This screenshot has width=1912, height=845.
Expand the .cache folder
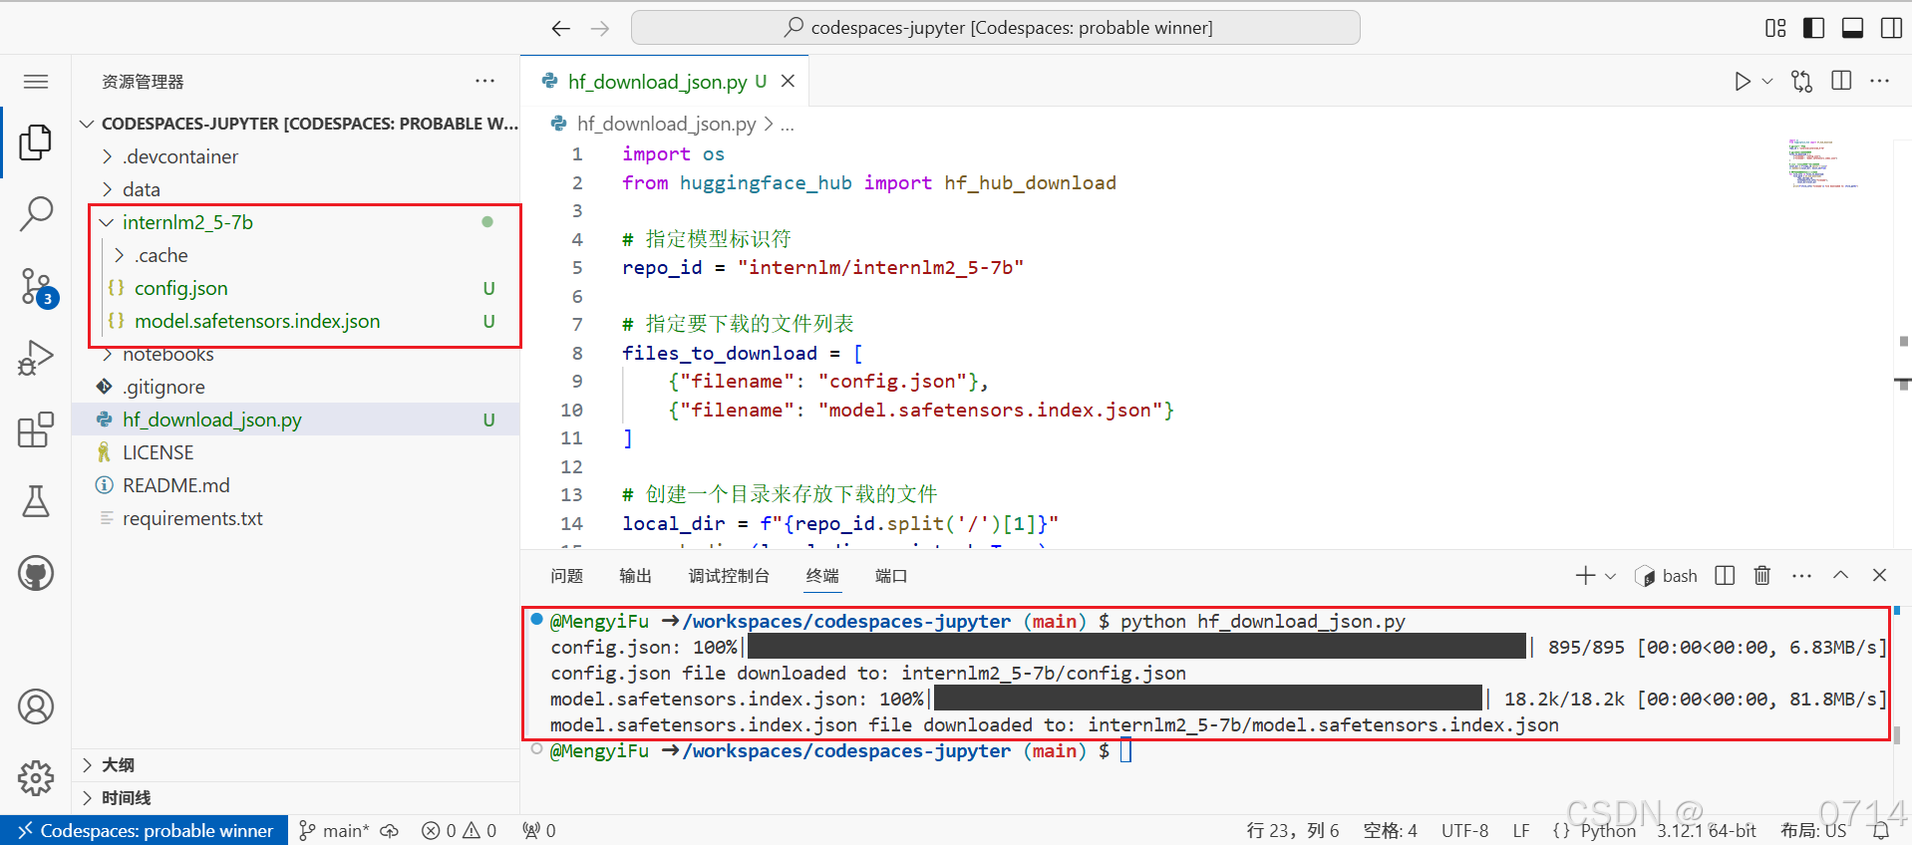point(161,255)
